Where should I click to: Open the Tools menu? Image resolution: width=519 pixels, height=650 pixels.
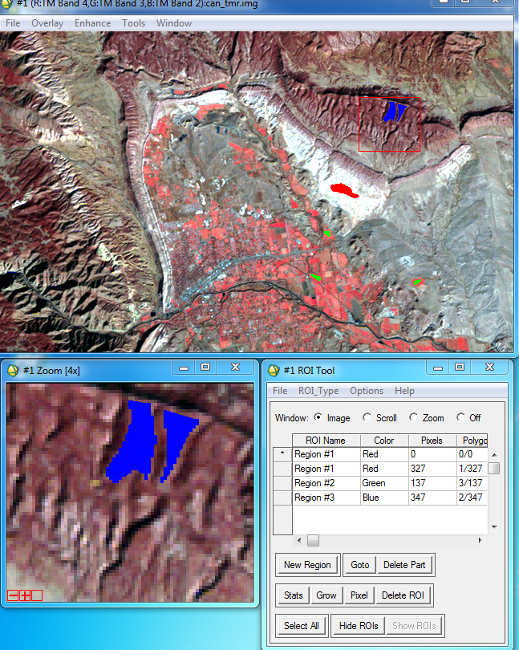(133, 23)
